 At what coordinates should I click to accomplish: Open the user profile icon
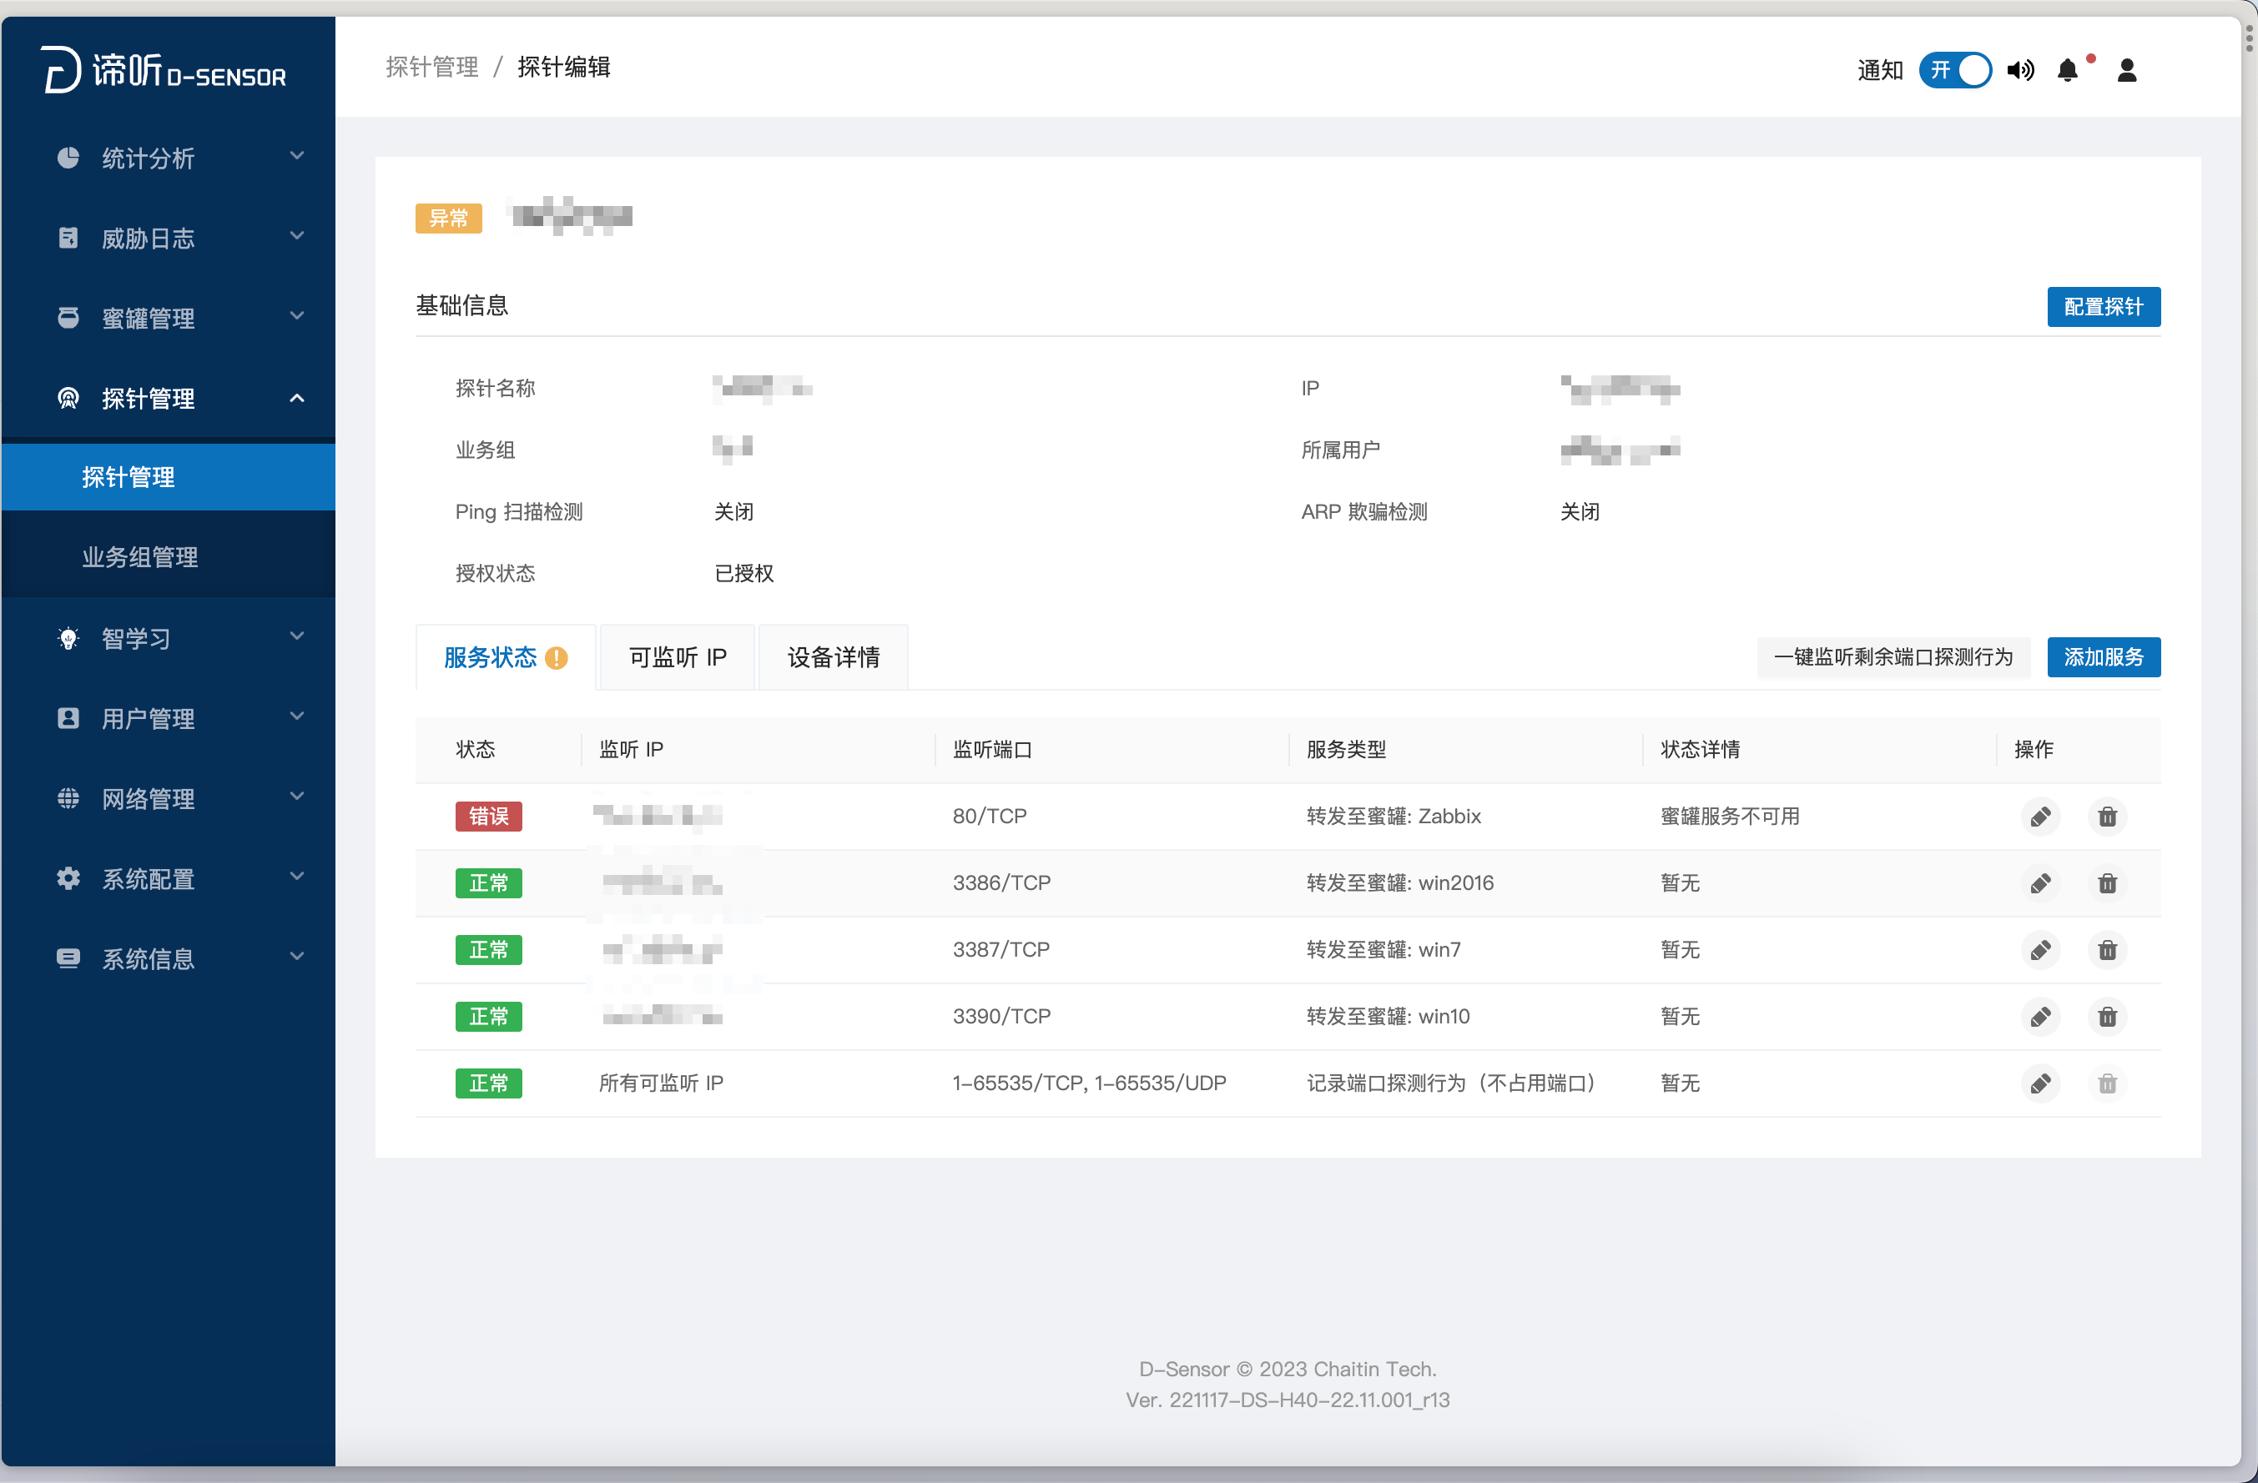coord(2126,70)
